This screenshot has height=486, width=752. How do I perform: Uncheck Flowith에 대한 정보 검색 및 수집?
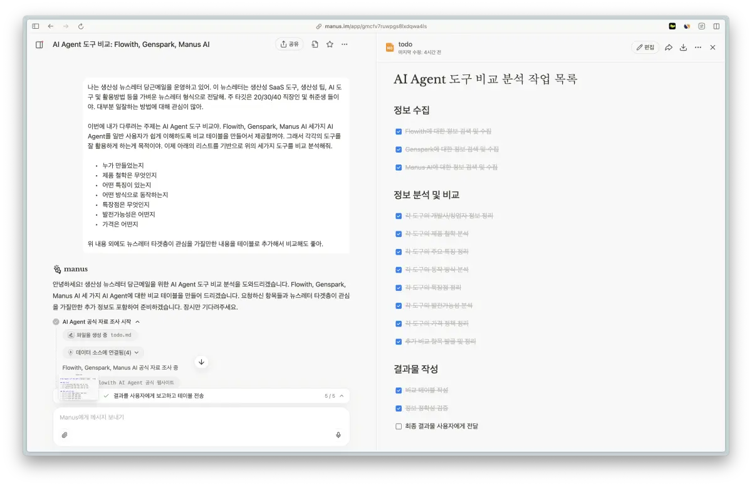399,131
